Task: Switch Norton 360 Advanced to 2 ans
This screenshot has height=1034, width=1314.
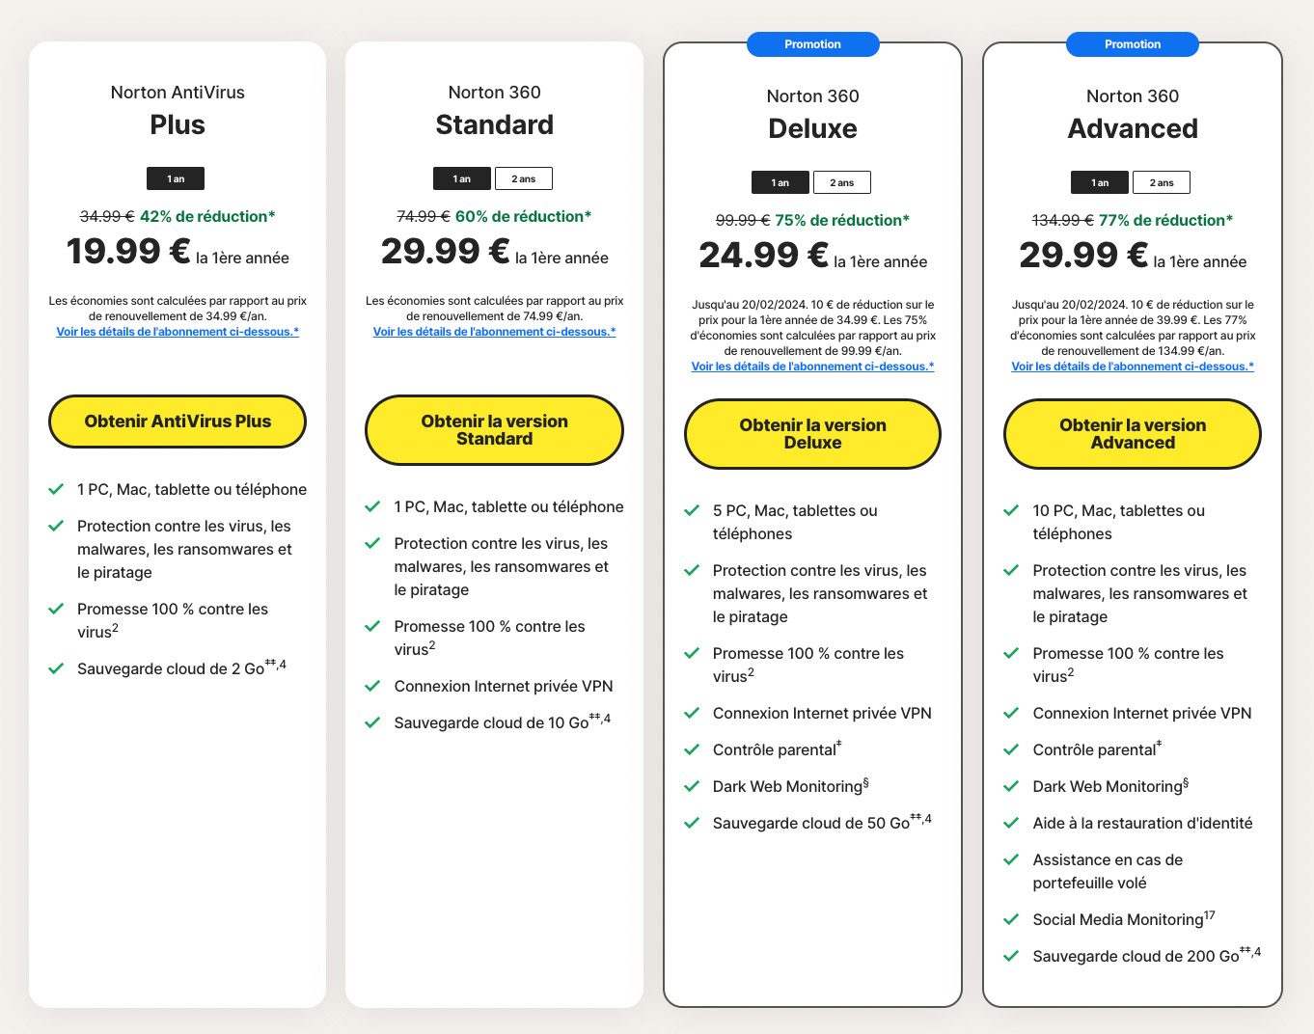Action: [1162, 182]
